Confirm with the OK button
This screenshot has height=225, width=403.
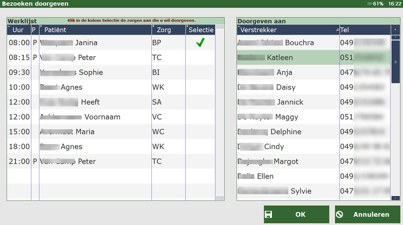pyautogui.click(x=296, y=214)
